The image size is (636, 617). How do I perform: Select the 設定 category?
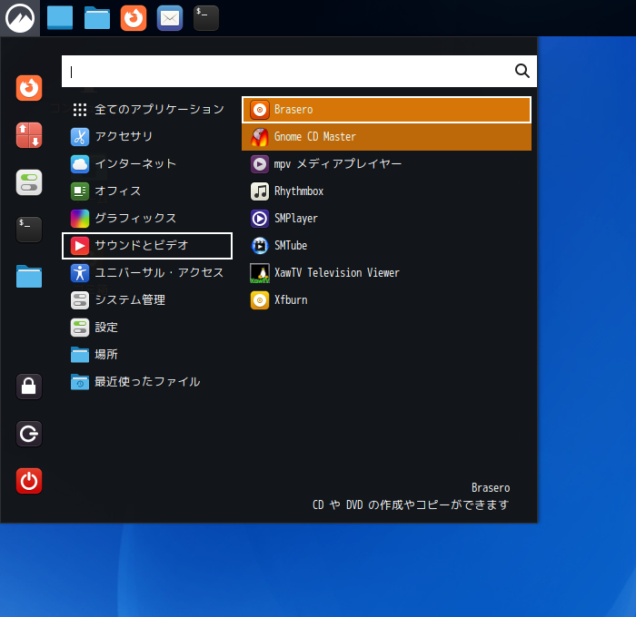pyautogui.click(x=147, y=328)
